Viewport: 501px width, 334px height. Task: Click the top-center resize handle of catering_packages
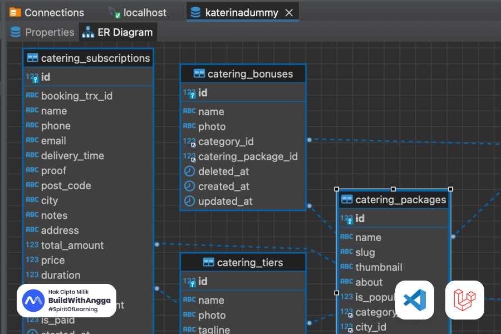tap(394, 189)
